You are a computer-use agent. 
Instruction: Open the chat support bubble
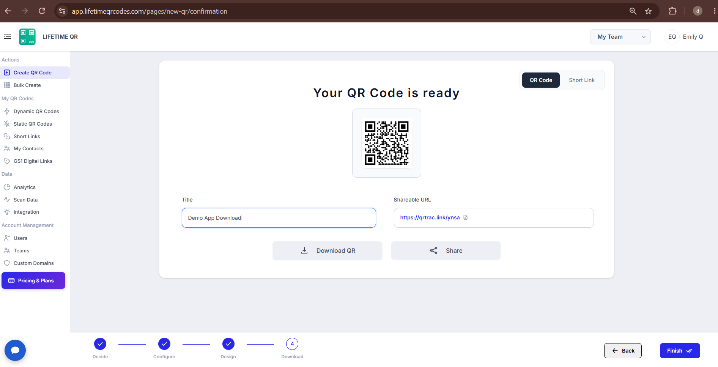(15, 350)
